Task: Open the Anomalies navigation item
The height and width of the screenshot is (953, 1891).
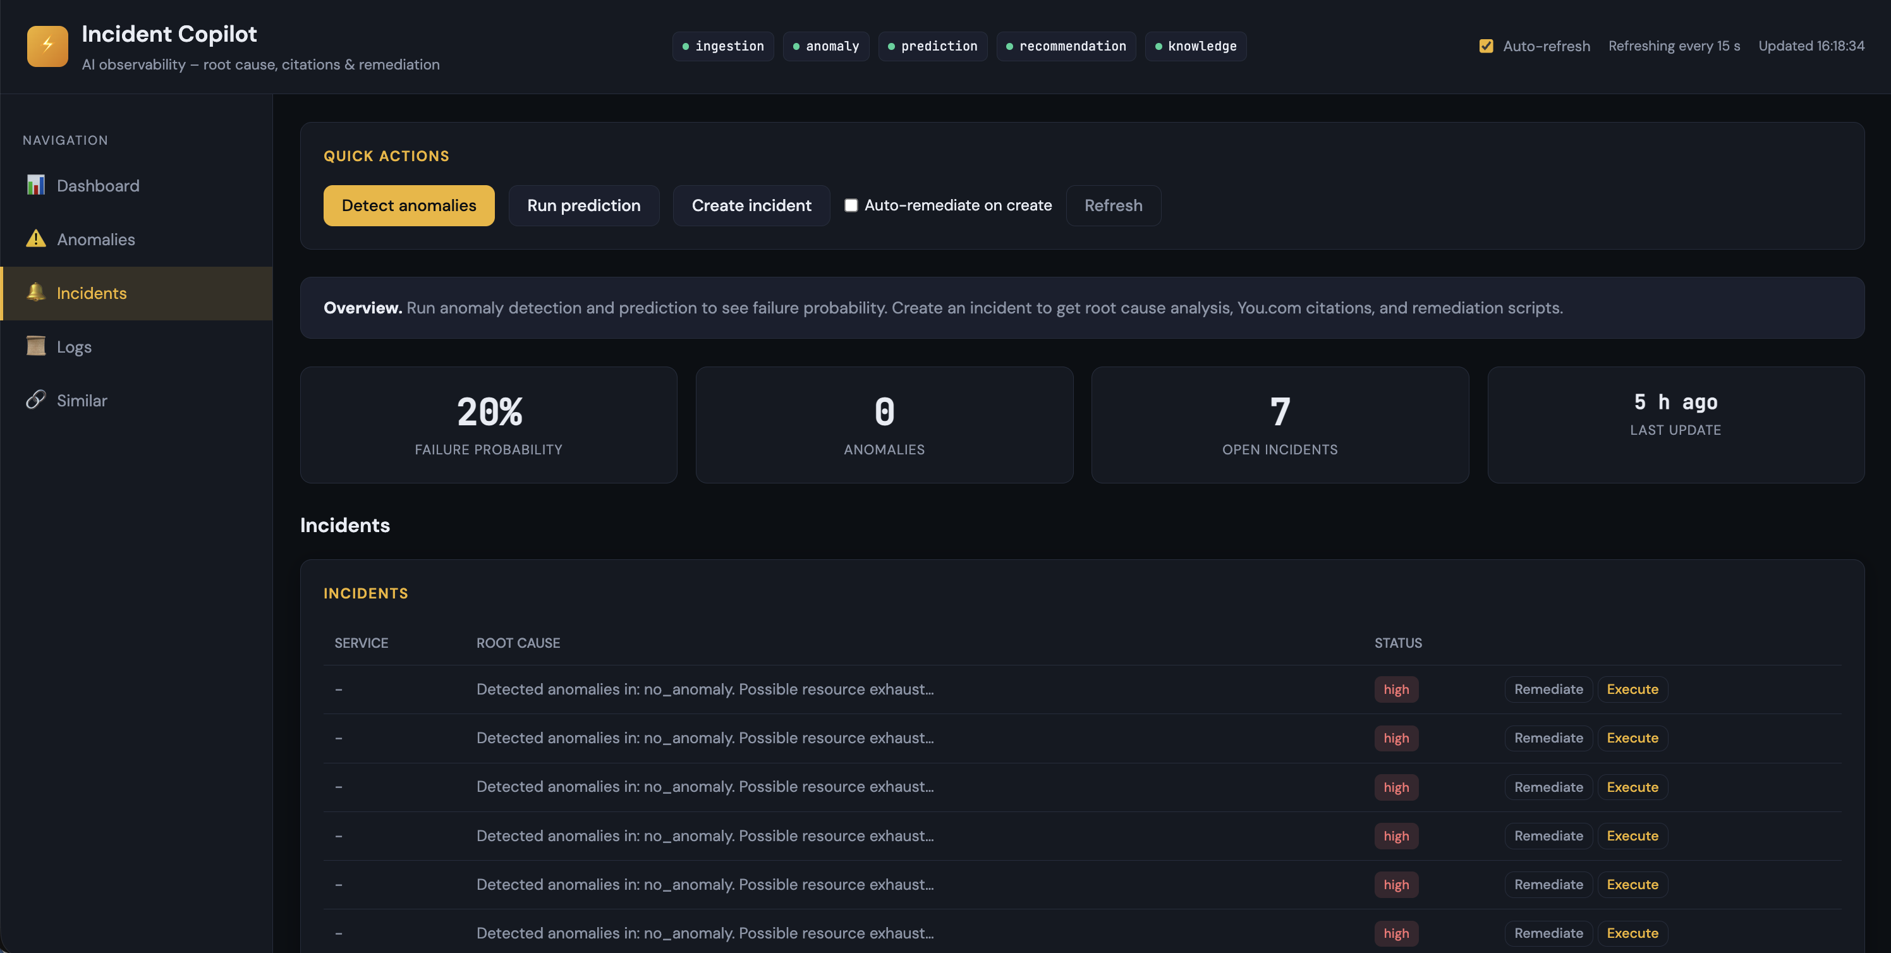Action: tap(95, 240)
